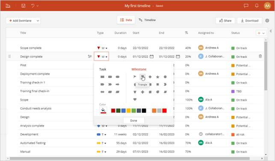The height and width of the screenshot is (161, 275).
Task: Pick the orange color swatch
Action: pyautogui.click(x=154, y=111)
